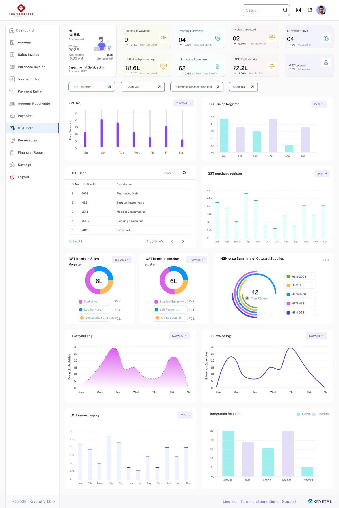This screenshot has height=508, width=339.
Task: Select GST India in the sidebar
Action: coord(32,128)
